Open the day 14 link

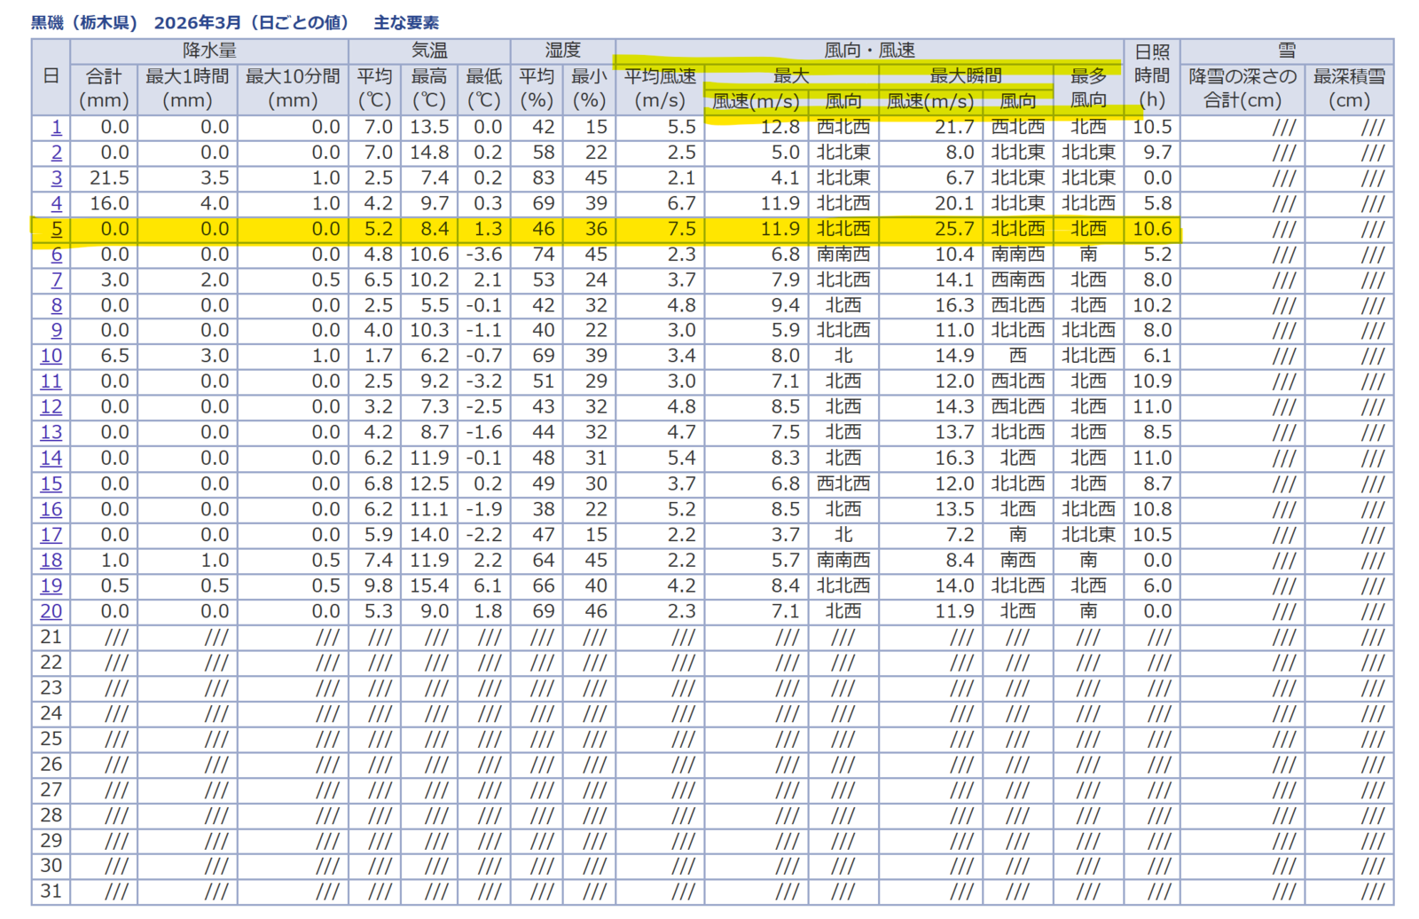51,459
